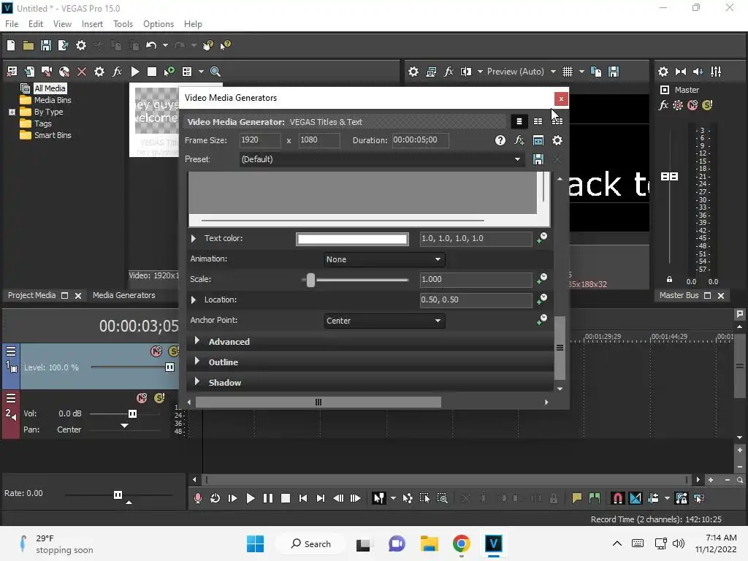Expand the Shadow section
The width and height of the screenshot is (748, 561).
tap(197, 381)
